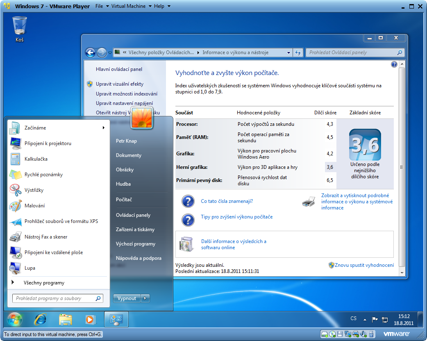
Task: Click Petr Knap user folder entry
Action: coord(126,141)
